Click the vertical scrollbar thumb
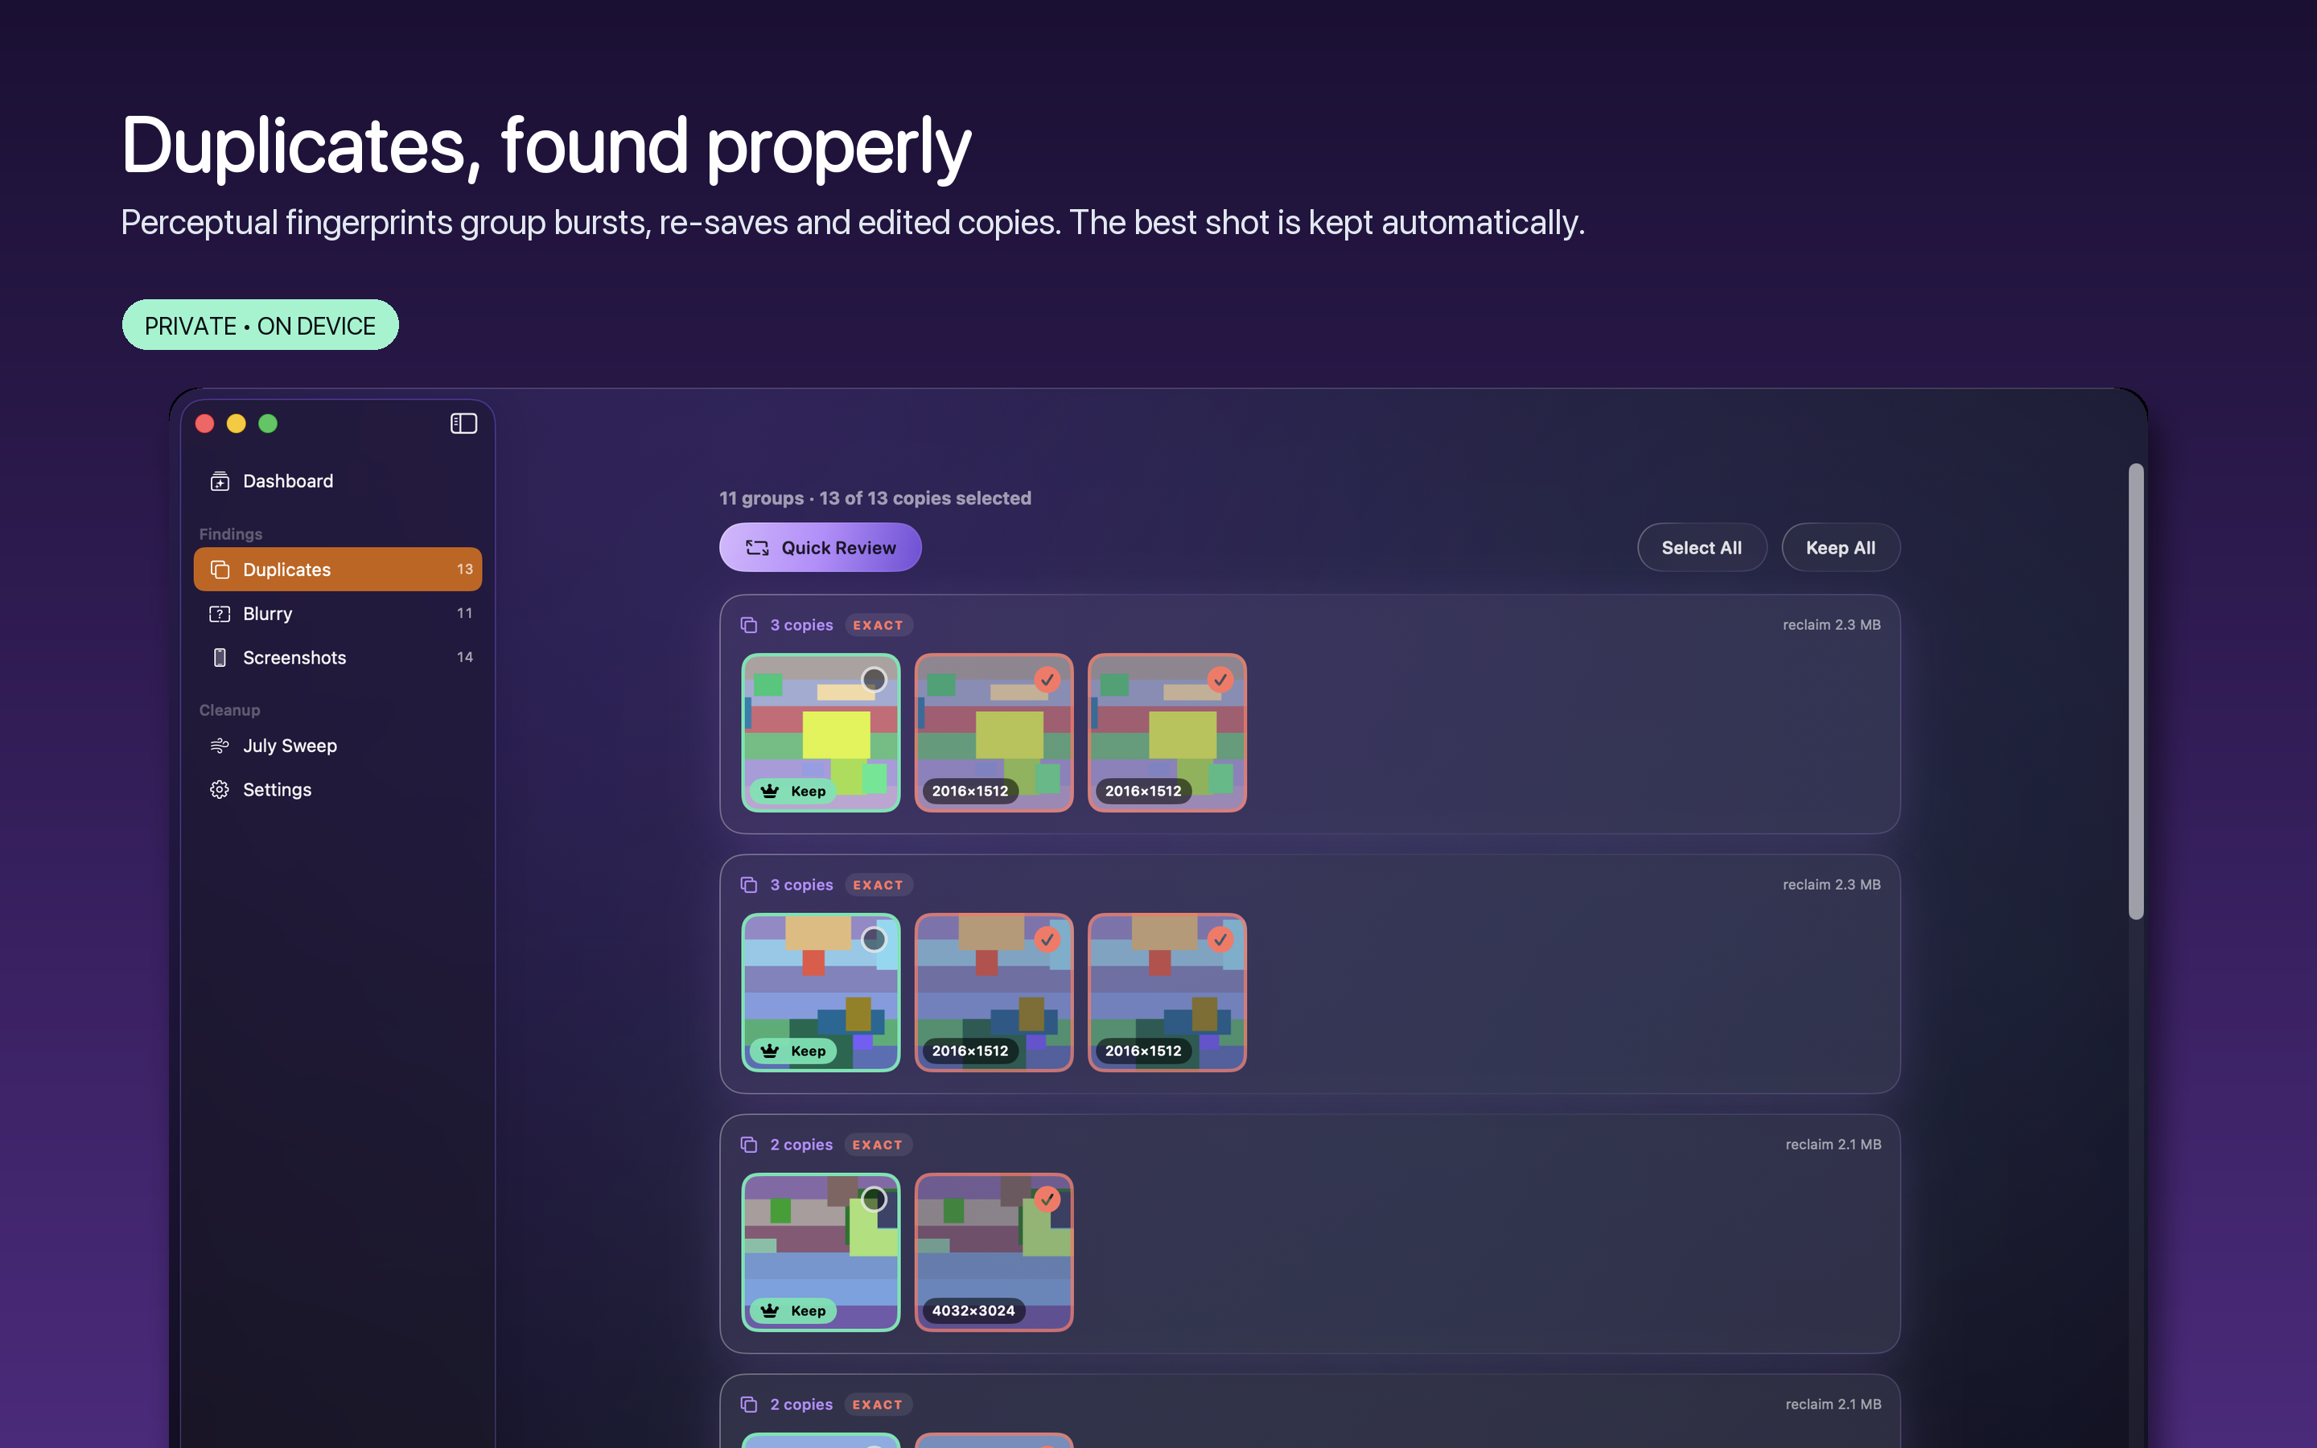 tap(2135, 692)
